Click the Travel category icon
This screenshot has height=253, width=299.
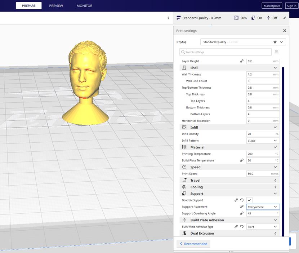[x=184, y=180]
